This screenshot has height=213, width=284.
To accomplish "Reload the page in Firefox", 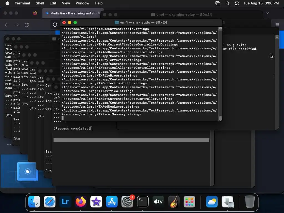I will click(27, 25).
